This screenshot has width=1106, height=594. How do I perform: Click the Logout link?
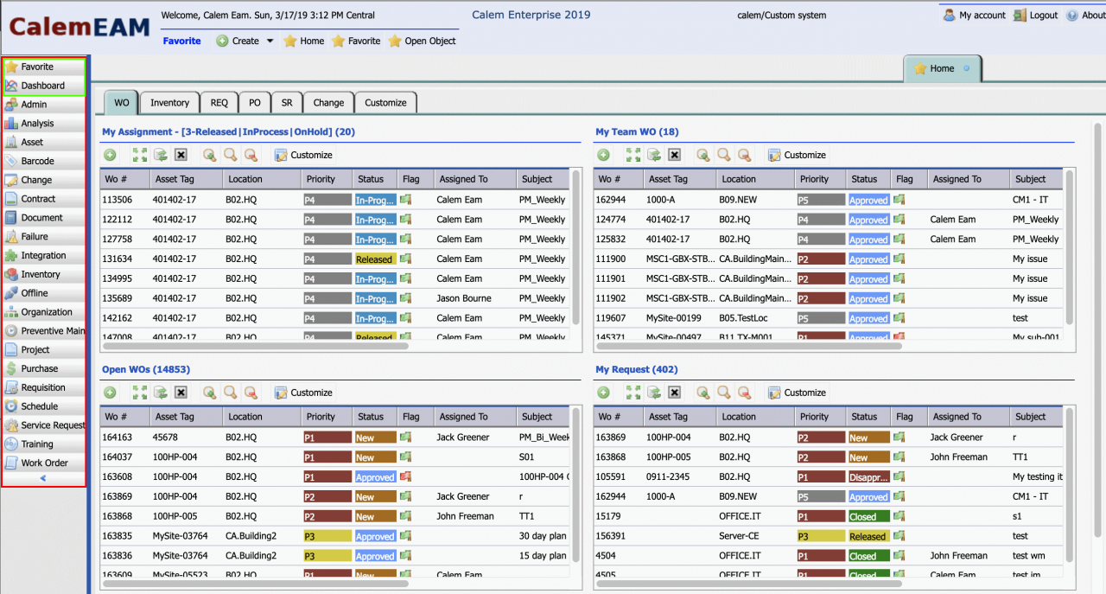pyautogui.click(x=1036, y=16)
